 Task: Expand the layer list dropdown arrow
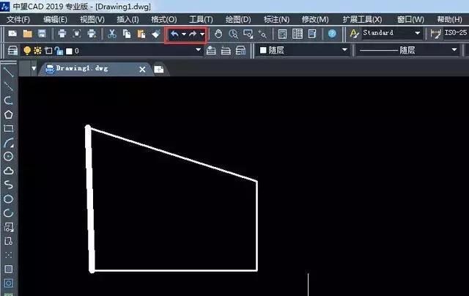coord(198,50)
